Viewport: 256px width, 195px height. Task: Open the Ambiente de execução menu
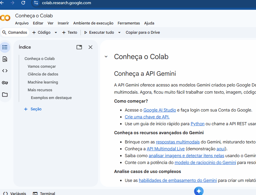click(x=93, y=23)
